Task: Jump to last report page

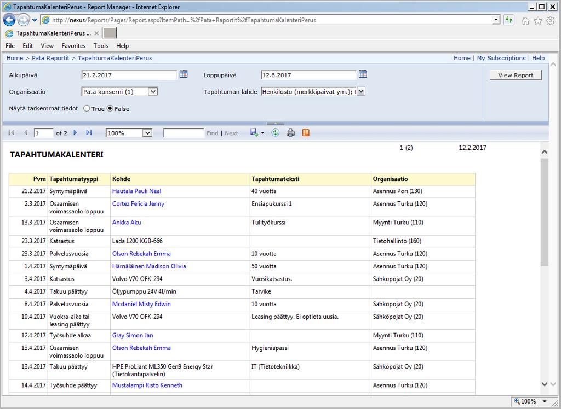Action: 89,133
